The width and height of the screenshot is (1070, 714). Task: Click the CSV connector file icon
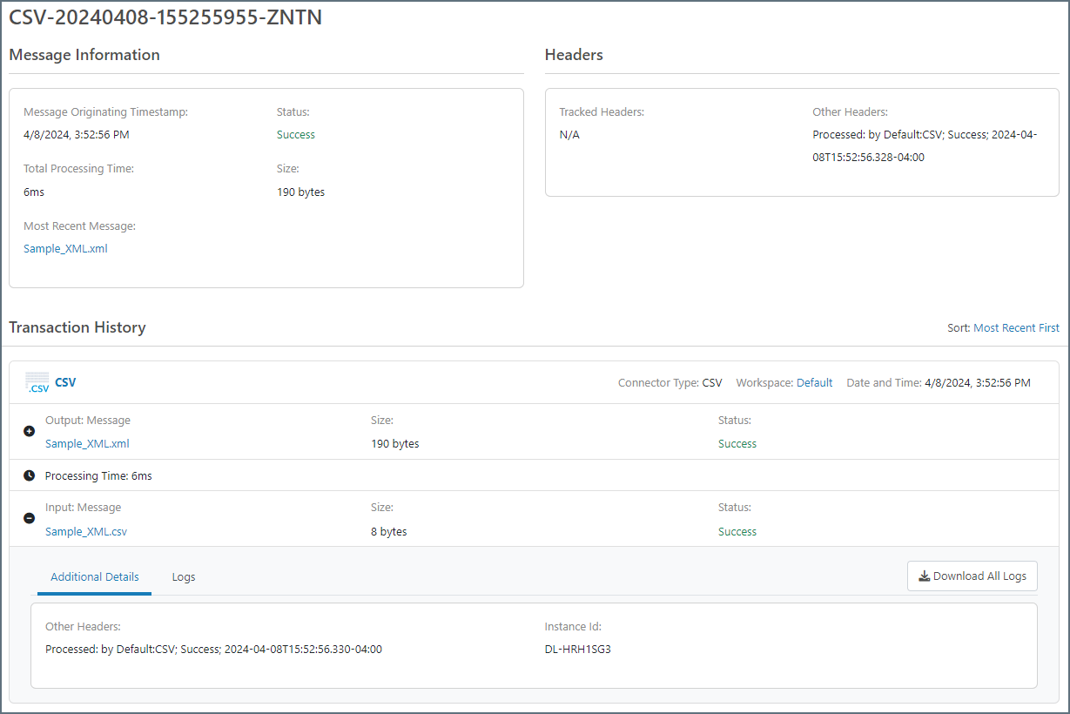click(x=37, y=381)
